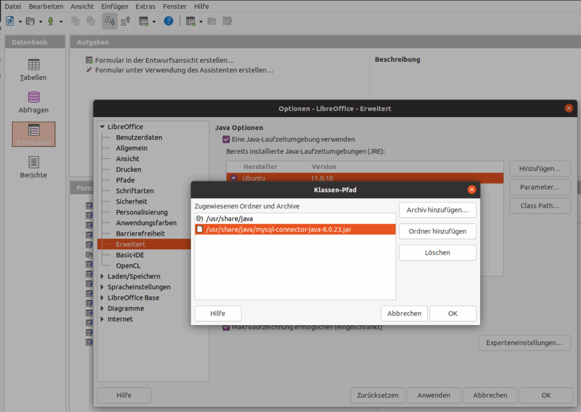Close the Klassen-Pfad dialog
581x412 pixels.
click(471, 190)
